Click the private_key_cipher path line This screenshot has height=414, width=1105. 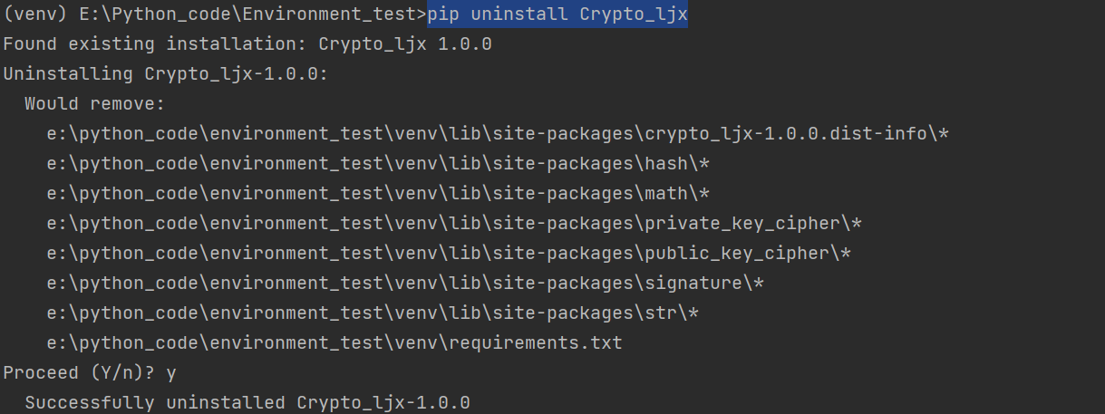[x=454, y=224]
